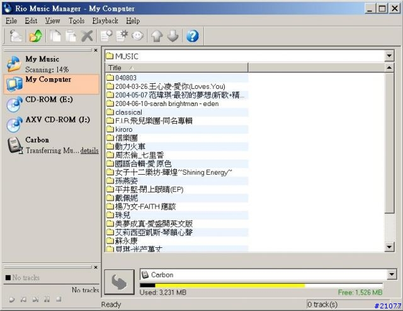Open CD-ROM (E:) drive

(52, 104)
